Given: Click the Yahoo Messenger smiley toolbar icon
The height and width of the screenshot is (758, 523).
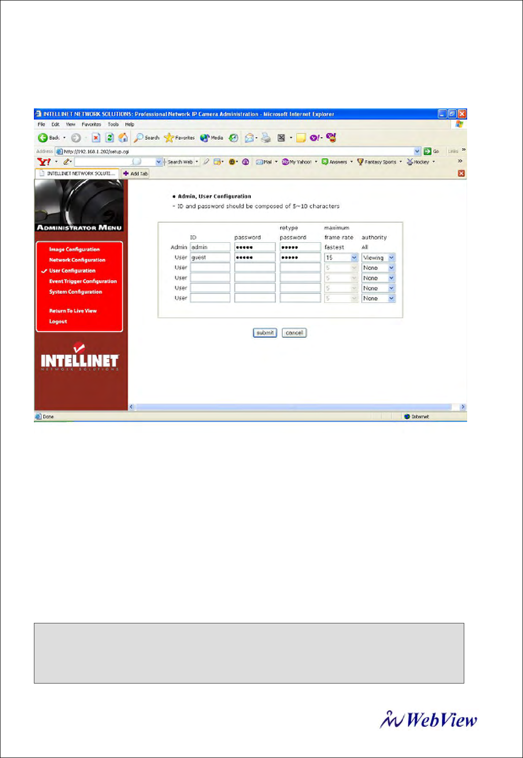Looking at the screenshot, I should tap(315, 138).
